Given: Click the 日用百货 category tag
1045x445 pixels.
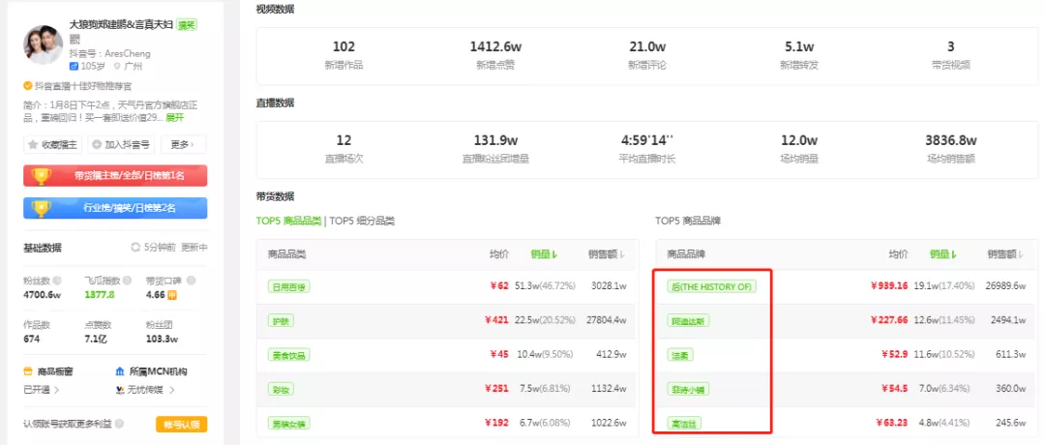Looking at the screenshot, I should pos(288,286).
